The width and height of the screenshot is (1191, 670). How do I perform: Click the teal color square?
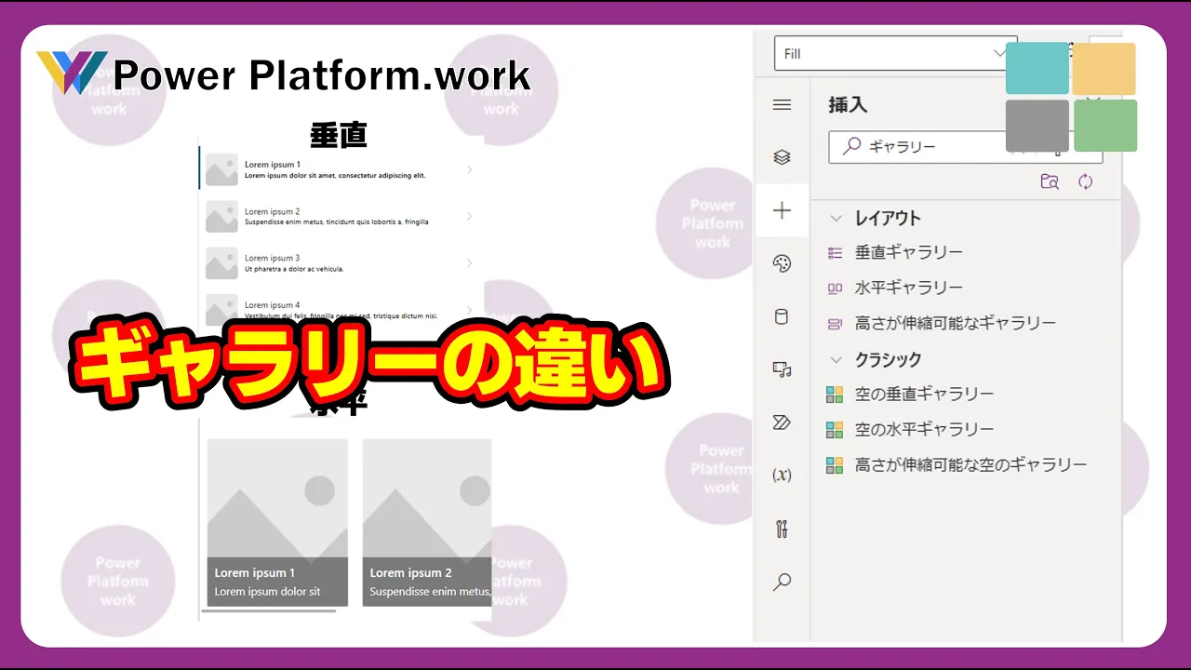(x=1037, y=68)
